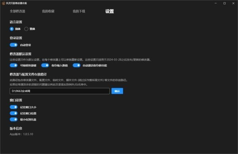
Task: Toggle the 自动登录 switch
Action: pos(13,45)
